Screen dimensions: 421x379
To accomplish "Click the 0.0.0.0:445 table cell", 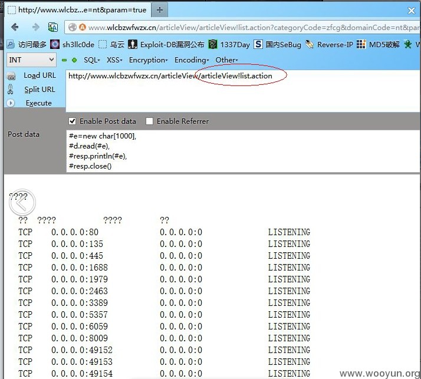I will [77, 256].
